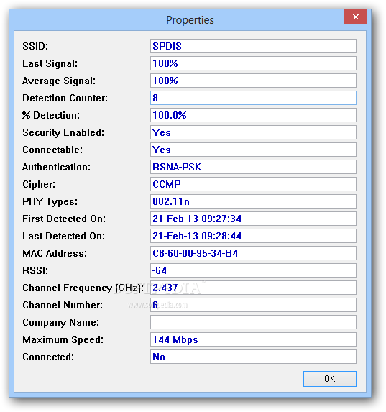
Task: Focus the Detection Counter field
Action: [x=253, y=98]
